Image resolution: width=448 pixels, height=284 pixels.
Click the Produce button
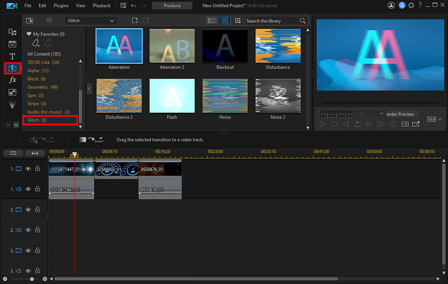172,6
